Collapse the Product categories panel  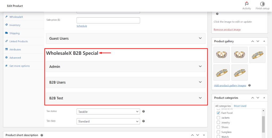264,98
